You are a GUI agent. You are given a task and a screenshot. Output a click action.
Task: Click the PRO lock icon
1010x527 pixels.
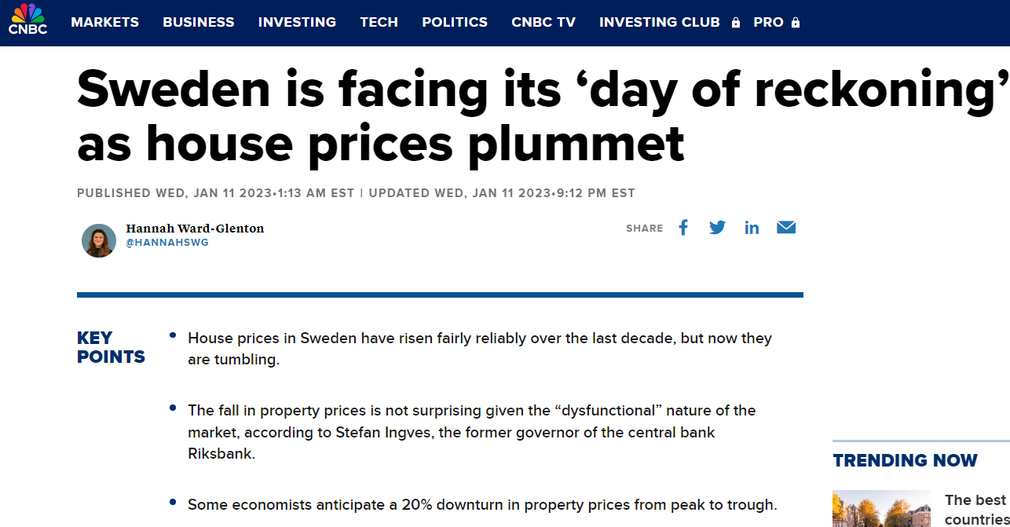[x=796, y=23]
